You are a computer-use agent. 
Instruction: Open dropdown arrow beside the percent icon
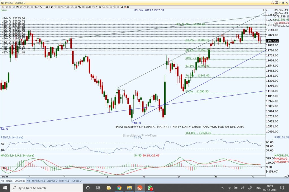pyautogui.click(x=34, y=7)
